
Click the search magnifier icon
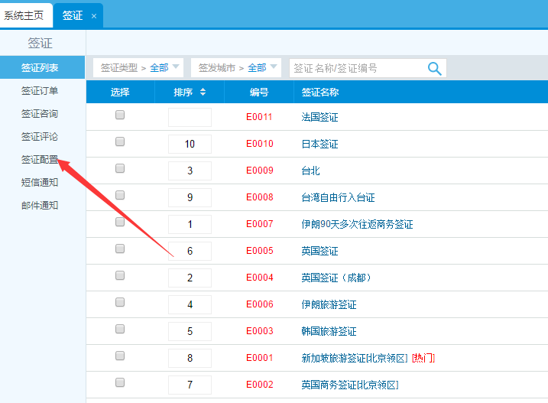tap(434, 68)
